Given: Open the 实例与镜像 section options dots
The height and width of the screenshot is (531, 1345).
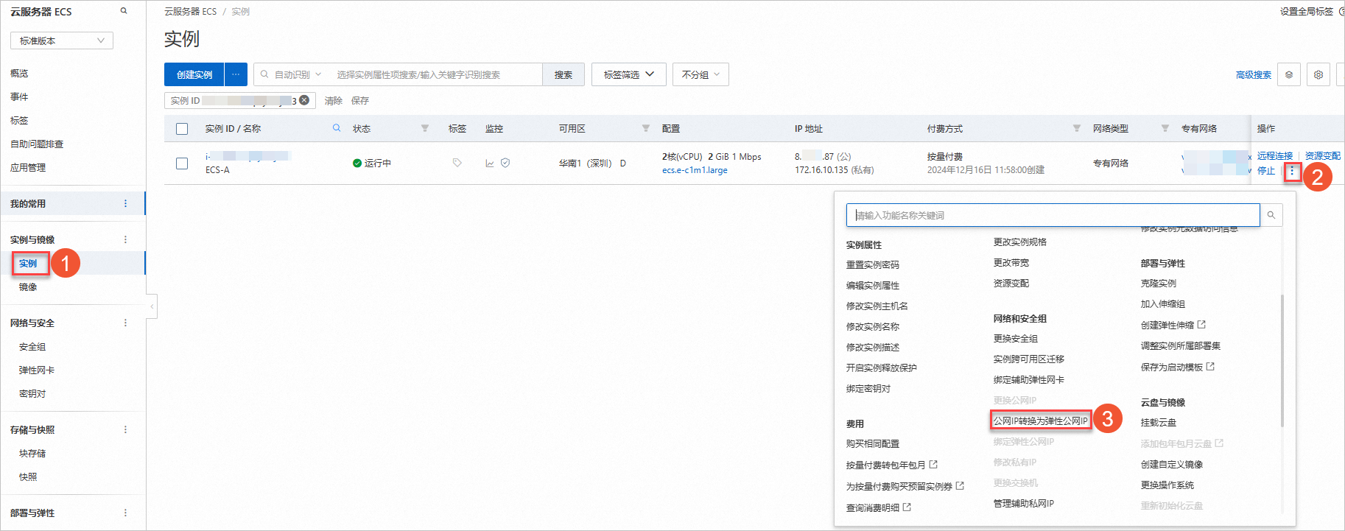Looking at the screenshot, I should (x=125, y=239).
